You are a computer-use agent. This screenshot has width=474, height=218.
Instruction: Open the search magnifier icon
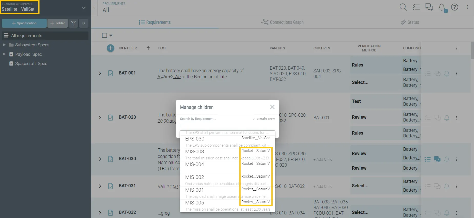point(403,7)
